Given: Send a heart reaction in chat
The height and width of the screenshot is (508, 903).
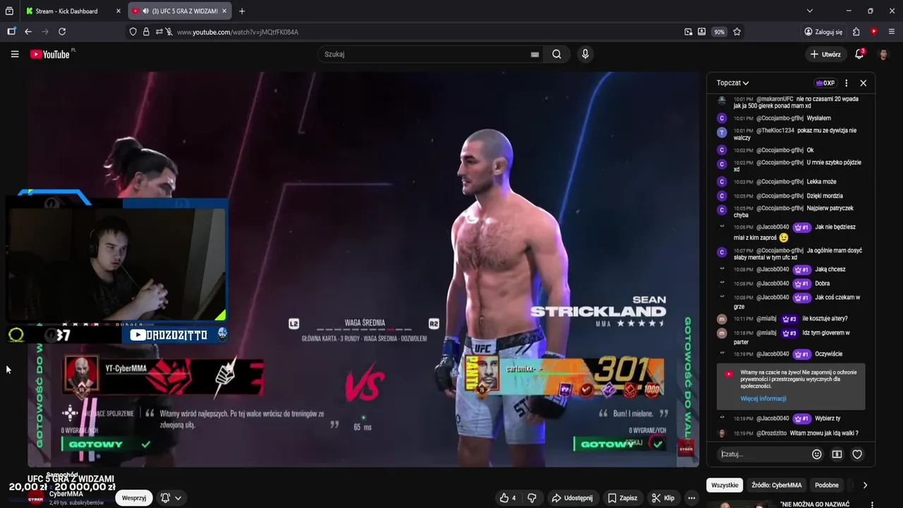Looking at the screenshot, I should click(x=857, y=454).
